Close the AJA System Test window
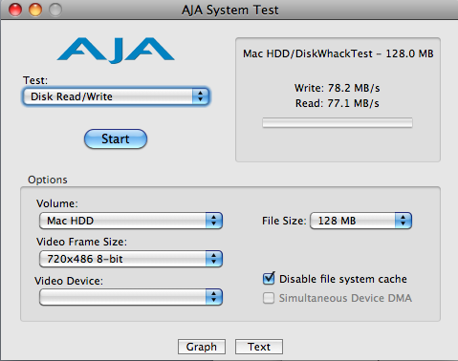This screenshot has height=361, width=458. (x=15, y=10)
